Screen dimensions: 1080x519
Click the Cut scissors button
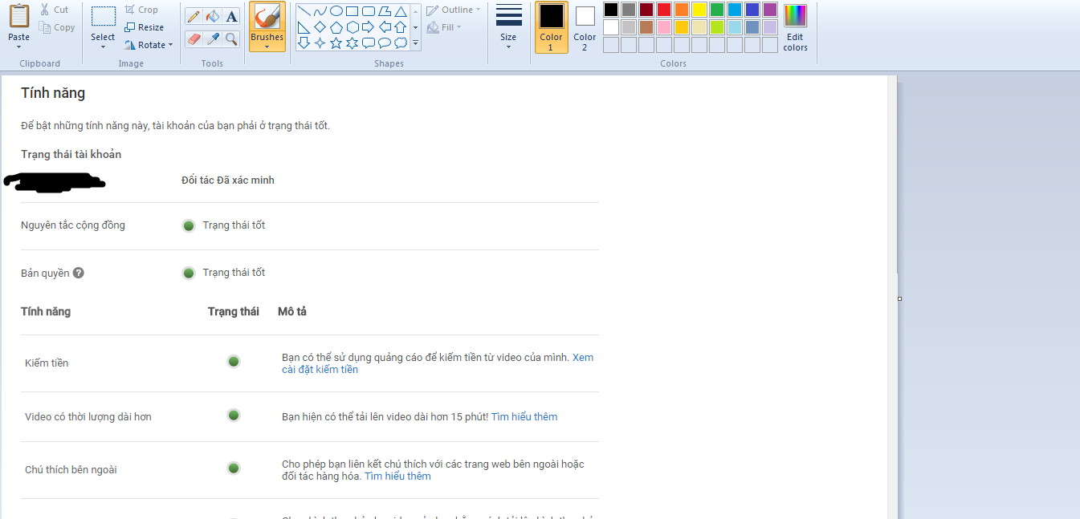(55, 10)
